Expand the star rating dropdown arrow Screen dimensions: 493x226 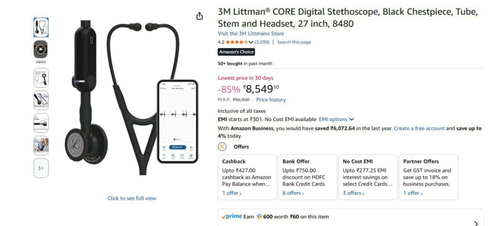point(251,42)
